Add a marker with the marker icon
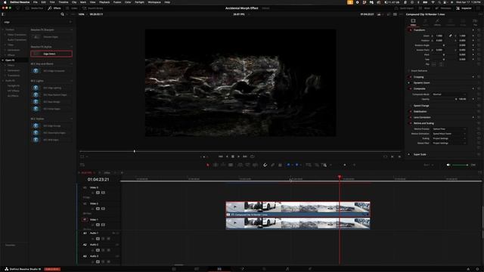 pos(297,165)
